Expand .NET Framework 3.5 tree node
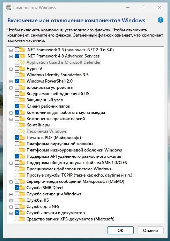 (11, 50)
